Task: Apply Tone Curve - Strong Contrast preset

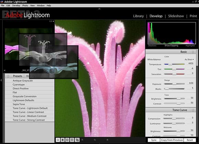Action: click(30, 120)
